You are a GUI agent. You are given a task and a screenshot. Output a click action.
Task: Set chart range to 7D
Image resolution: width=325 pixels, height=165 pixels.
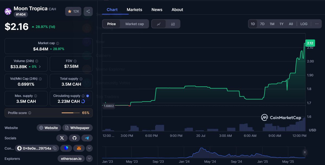tap(262, 24)
